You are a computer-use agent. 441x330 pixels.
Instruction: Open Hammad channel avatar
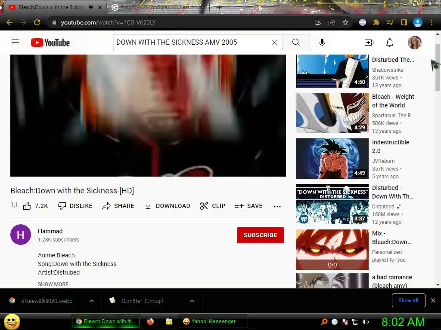click(x=21, y=235)
